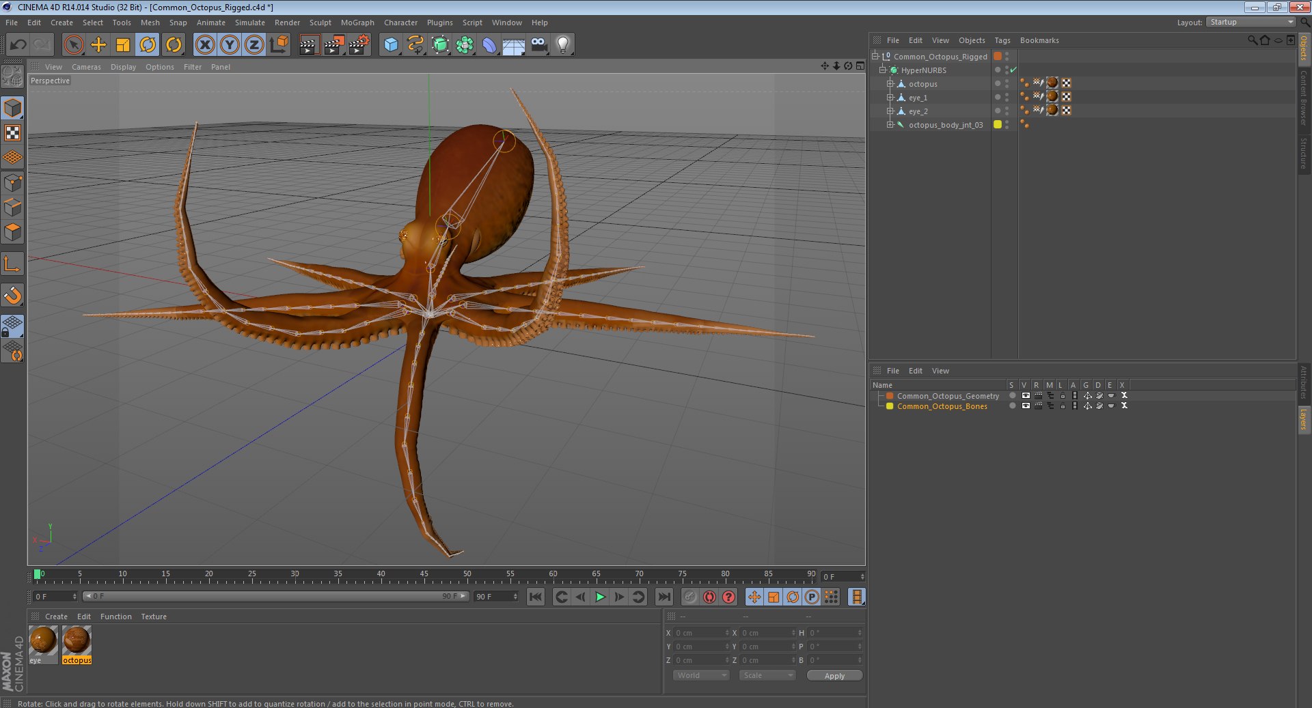Screen dimensions: 1312x708
Task: Switch to Polygons mode
Action: click(x=12, y=232)
